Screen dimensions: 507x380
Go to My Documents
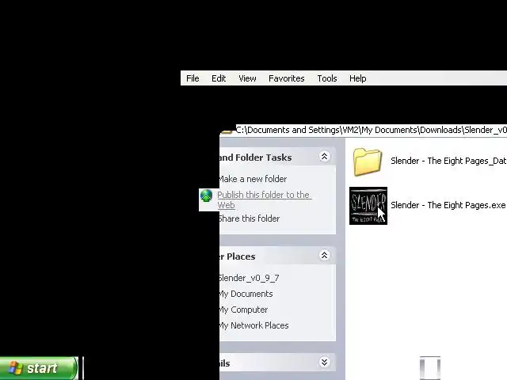[246, 294]
